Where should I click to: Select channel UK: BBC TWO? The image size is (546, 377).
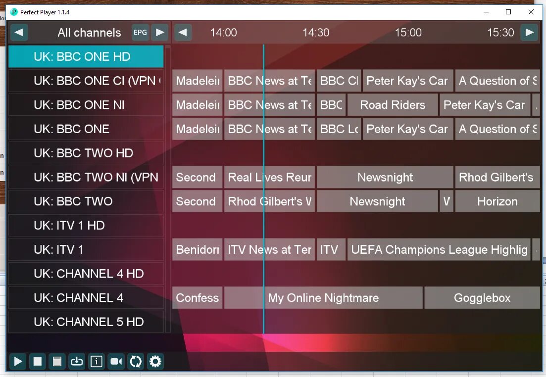[86, 201]
